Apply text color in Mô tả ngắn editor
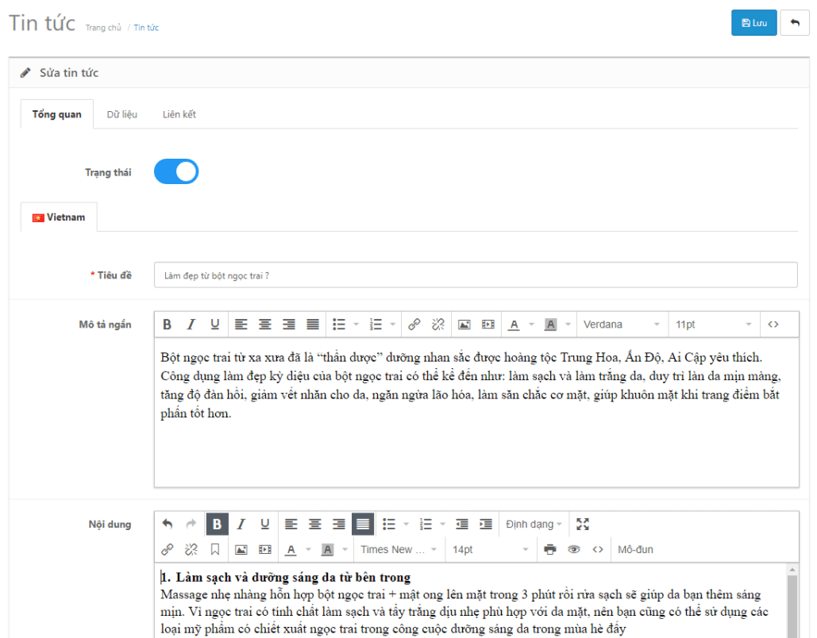Image resolution: width=817 pixels, height=638 pixels. [514, 325]
